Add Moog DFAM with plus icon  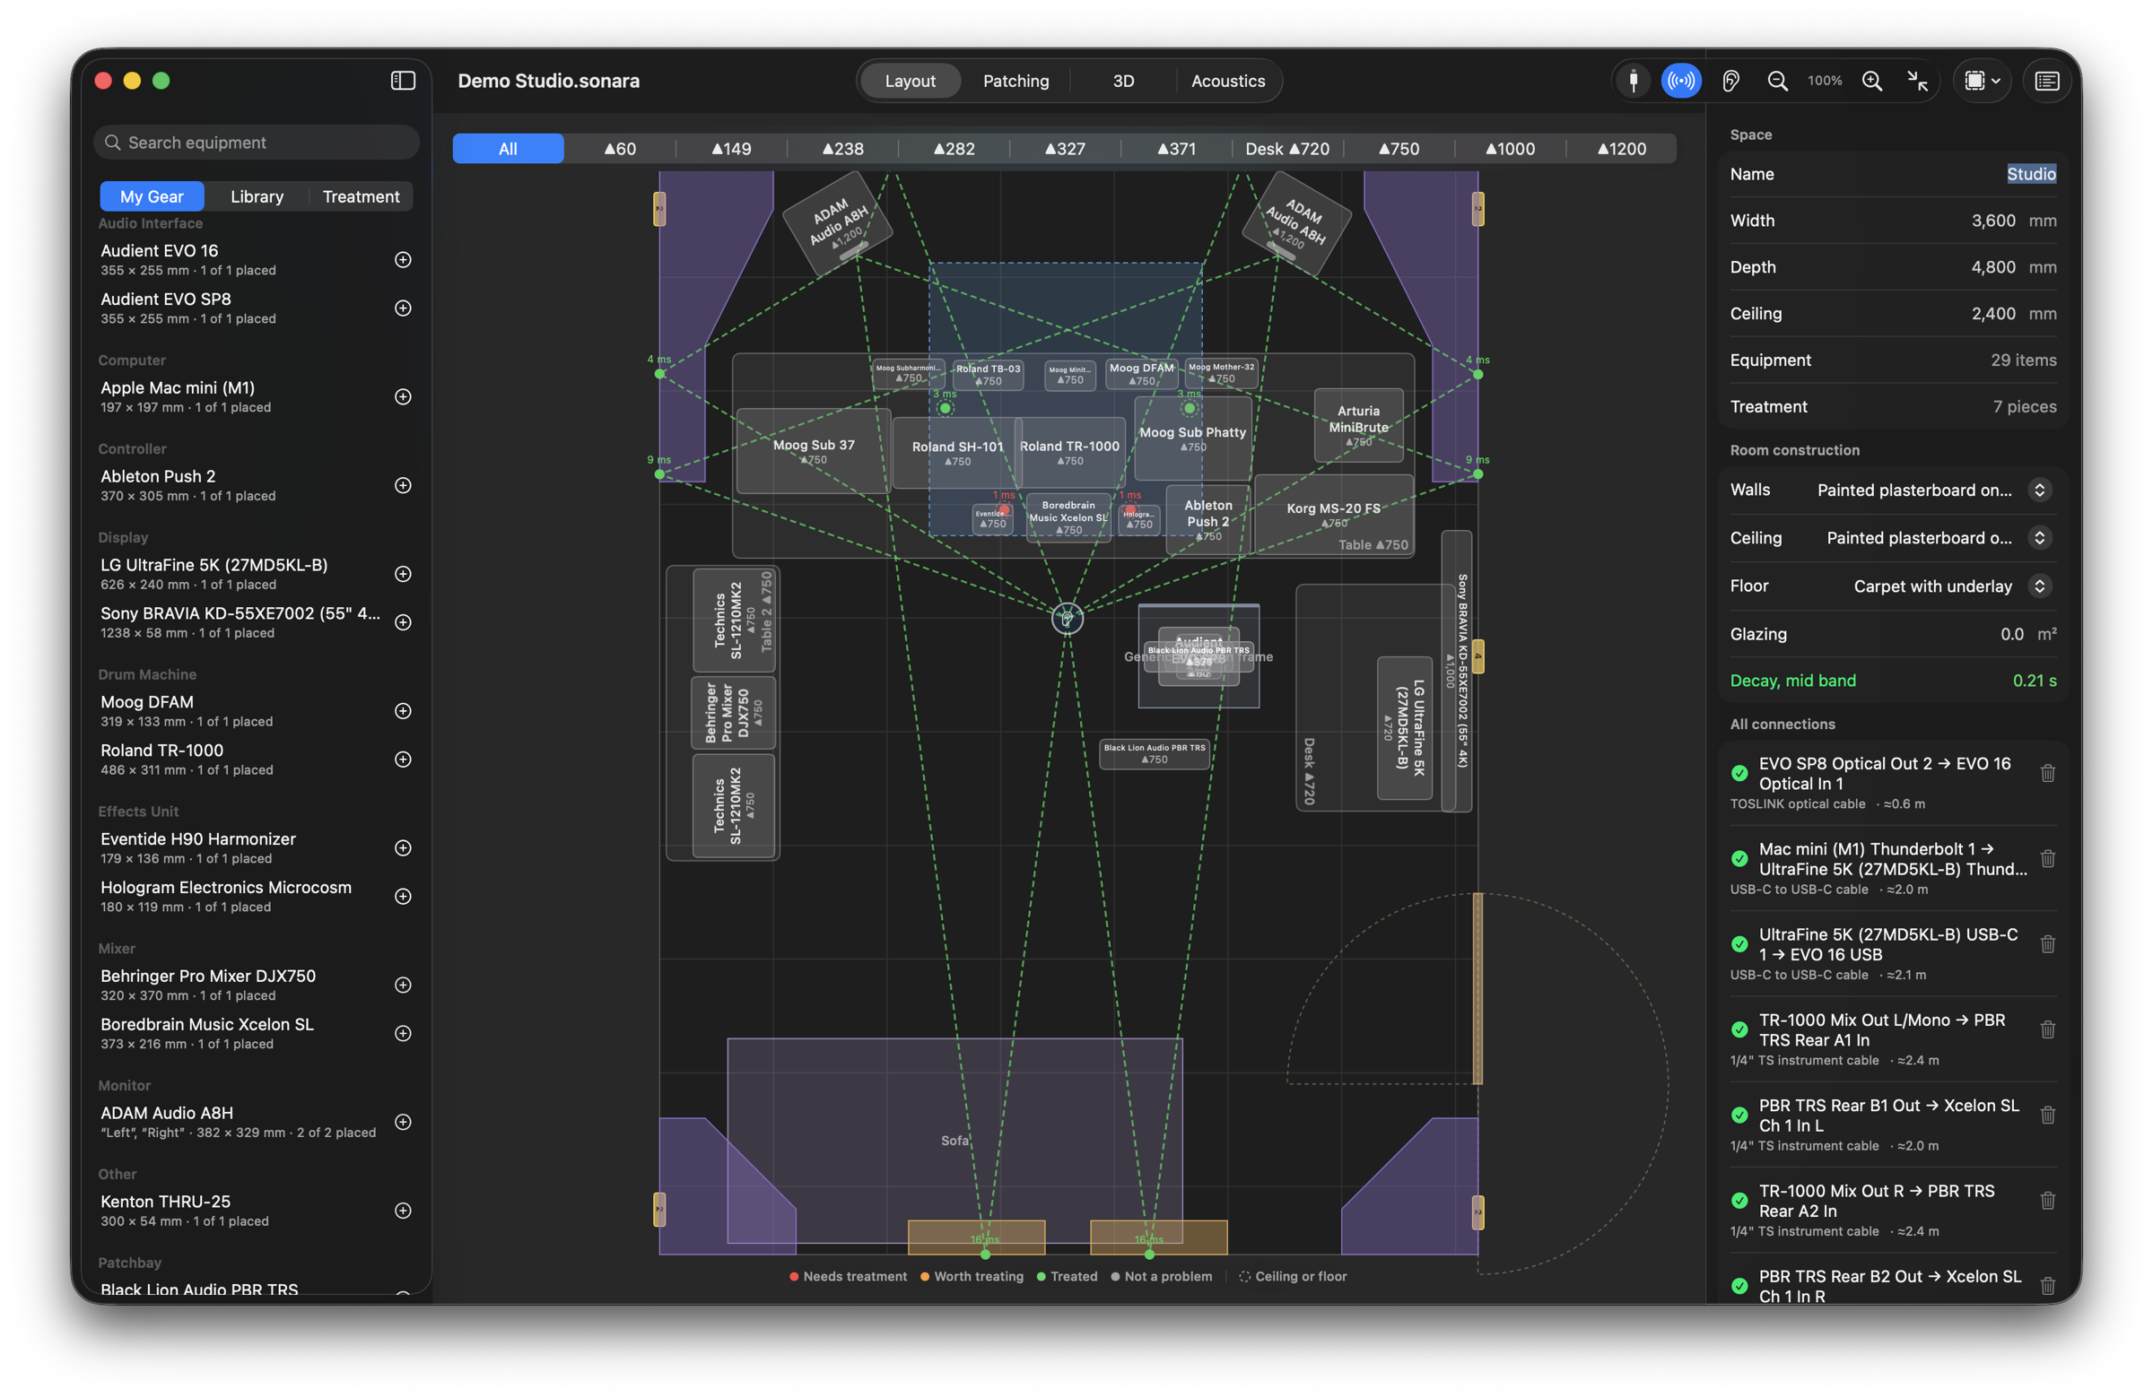pos(403,711)
